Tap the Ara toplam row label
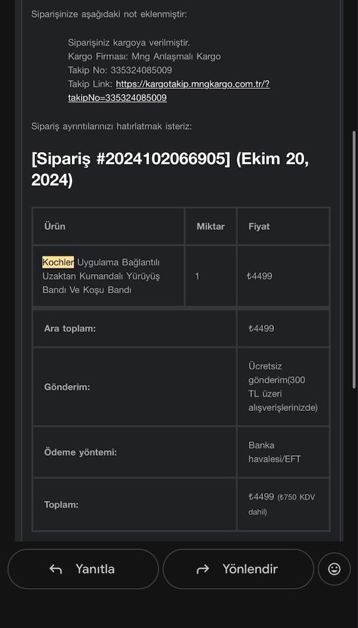 70,329
